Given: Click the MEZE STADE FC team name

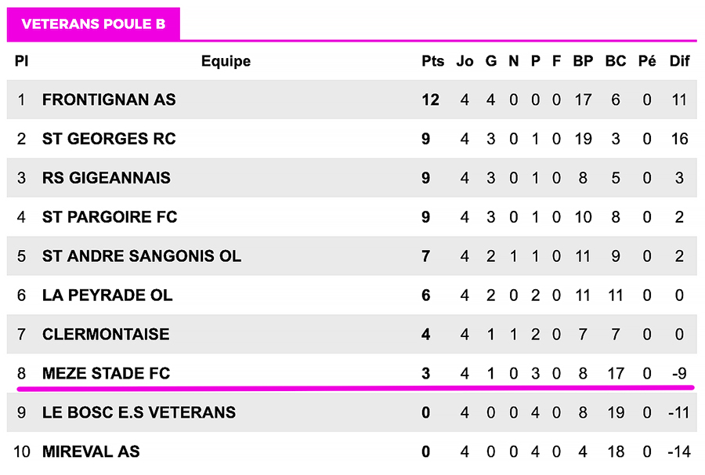Looking at the screenshot, I should 106,374.
